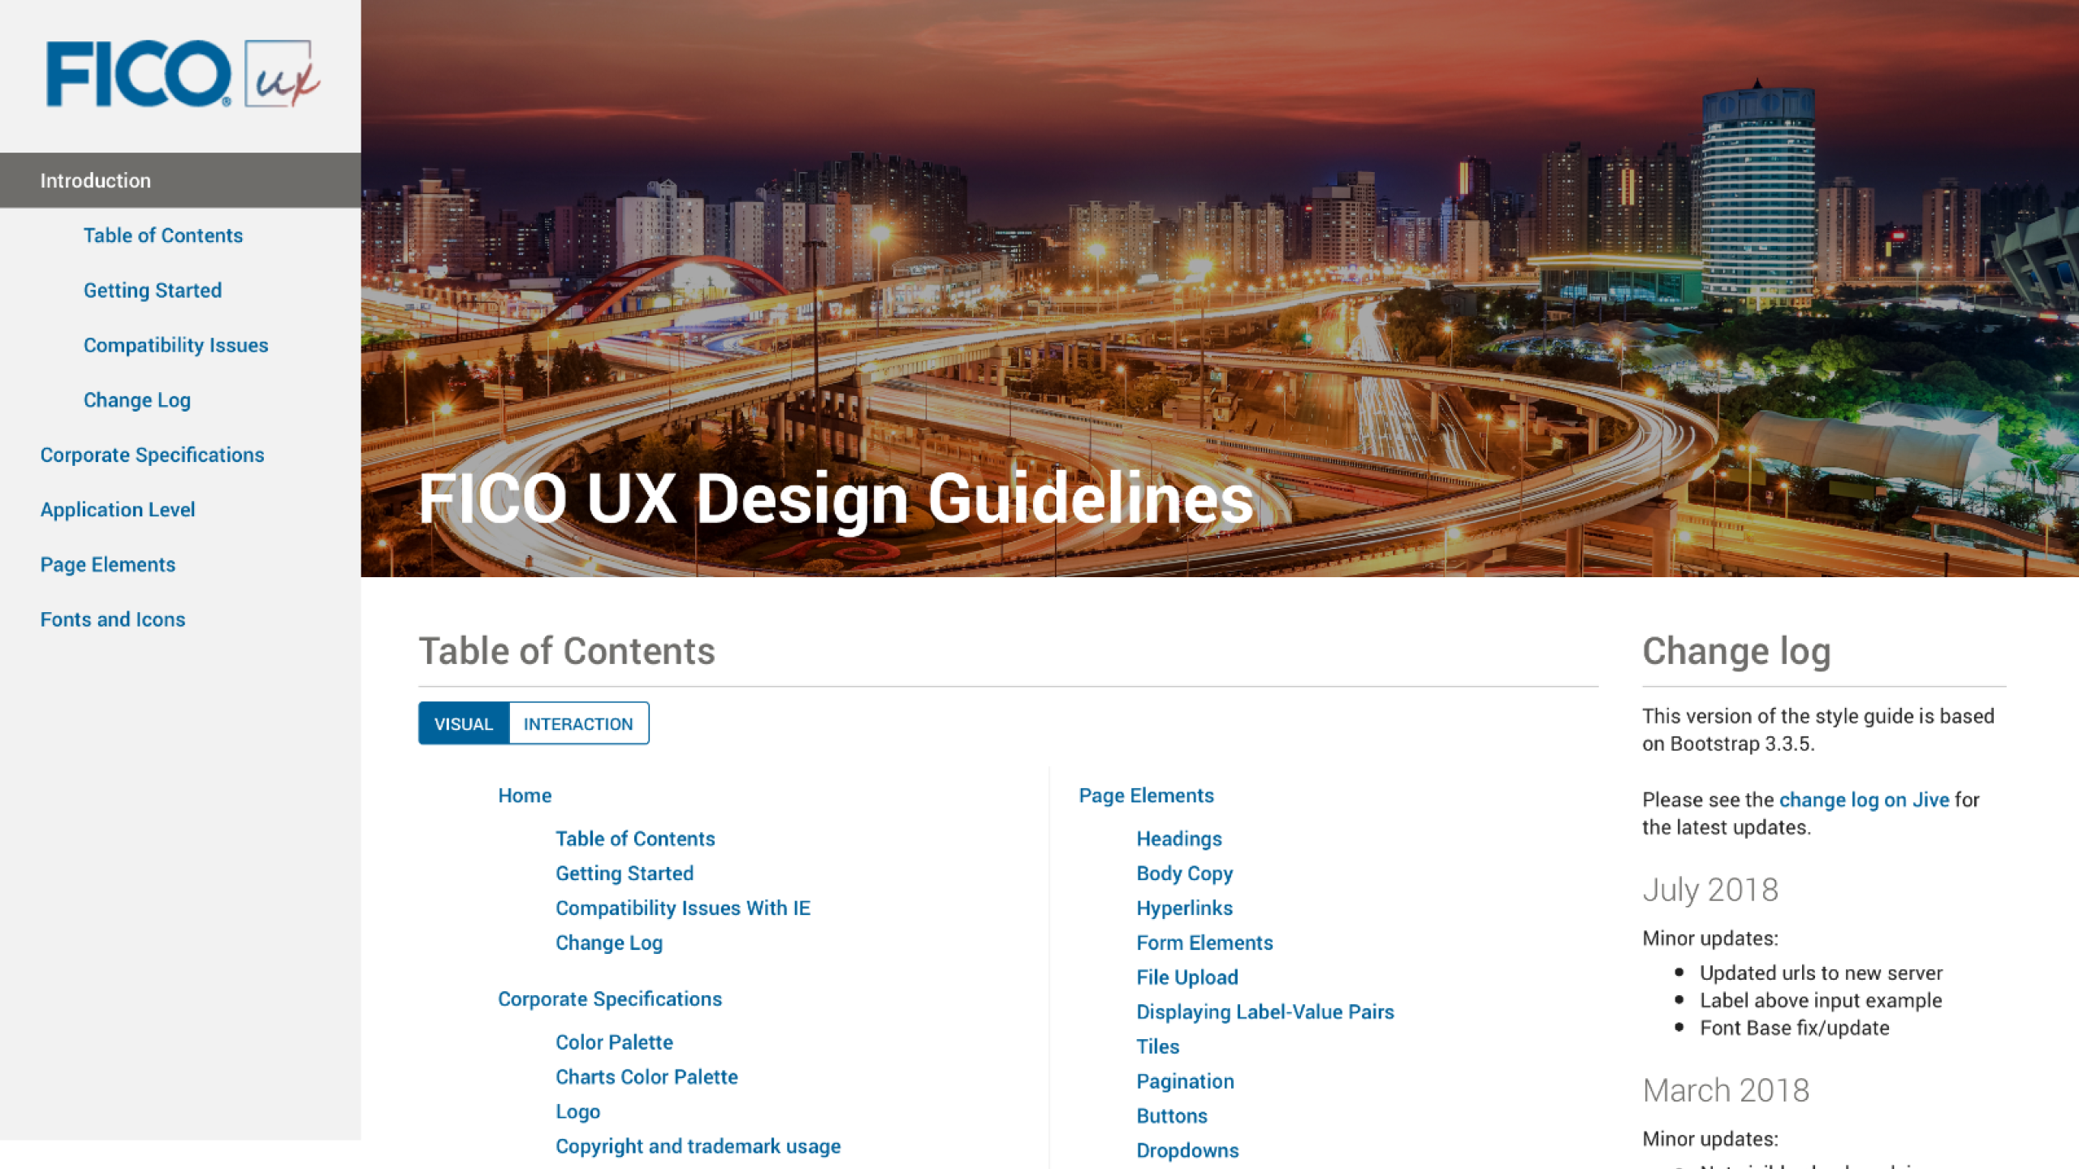The height and width of the screenshot is (1169, 2079).
Task: Open Getting Started link under Home
Action: 625,874
